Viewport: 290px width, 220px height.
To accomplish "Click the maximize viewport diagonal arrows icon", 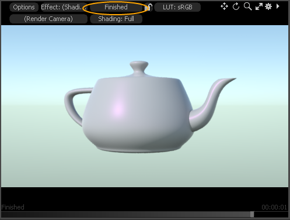I will tap(258, 7).
